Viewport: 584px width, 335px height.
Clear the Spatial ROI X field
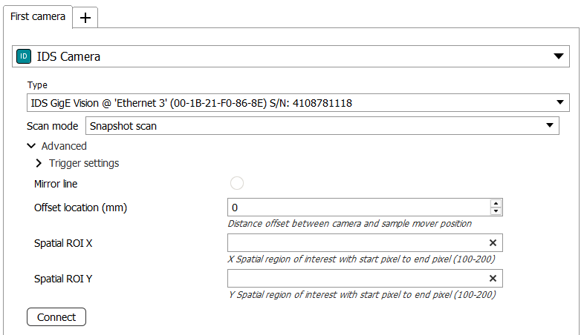(493, 243)
